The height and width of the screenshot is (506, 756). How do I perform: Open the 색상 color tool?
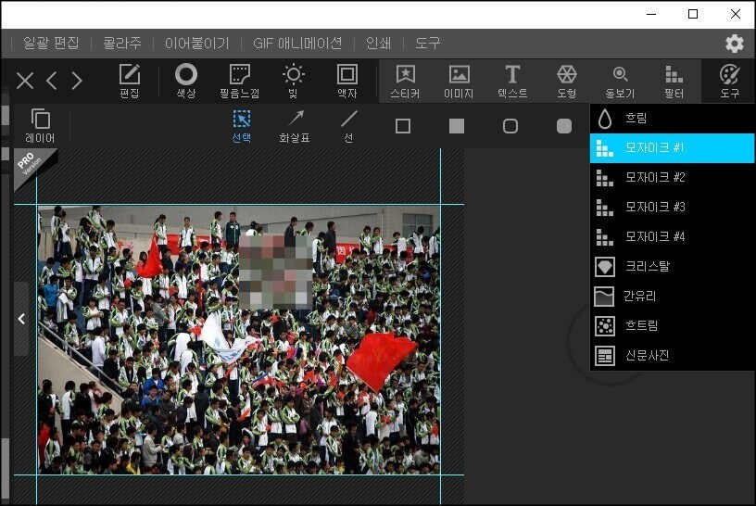[x=186, y=81]
